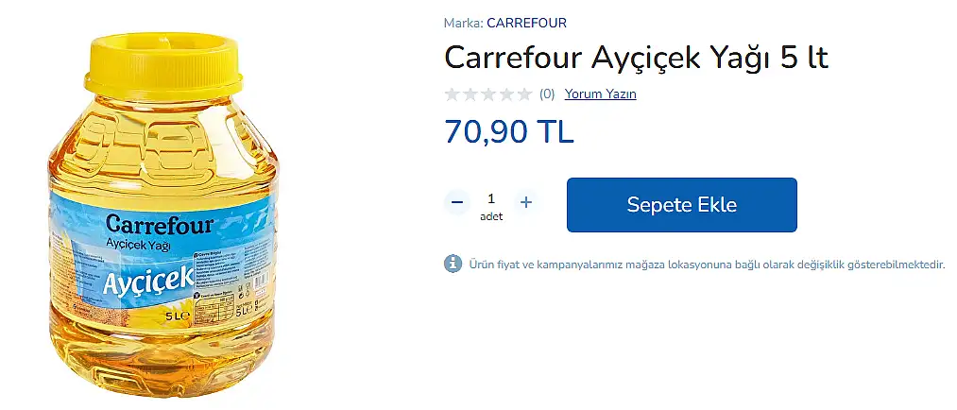
Task: Click the yellow cap on the bottle image
Action: coord(162,66)
